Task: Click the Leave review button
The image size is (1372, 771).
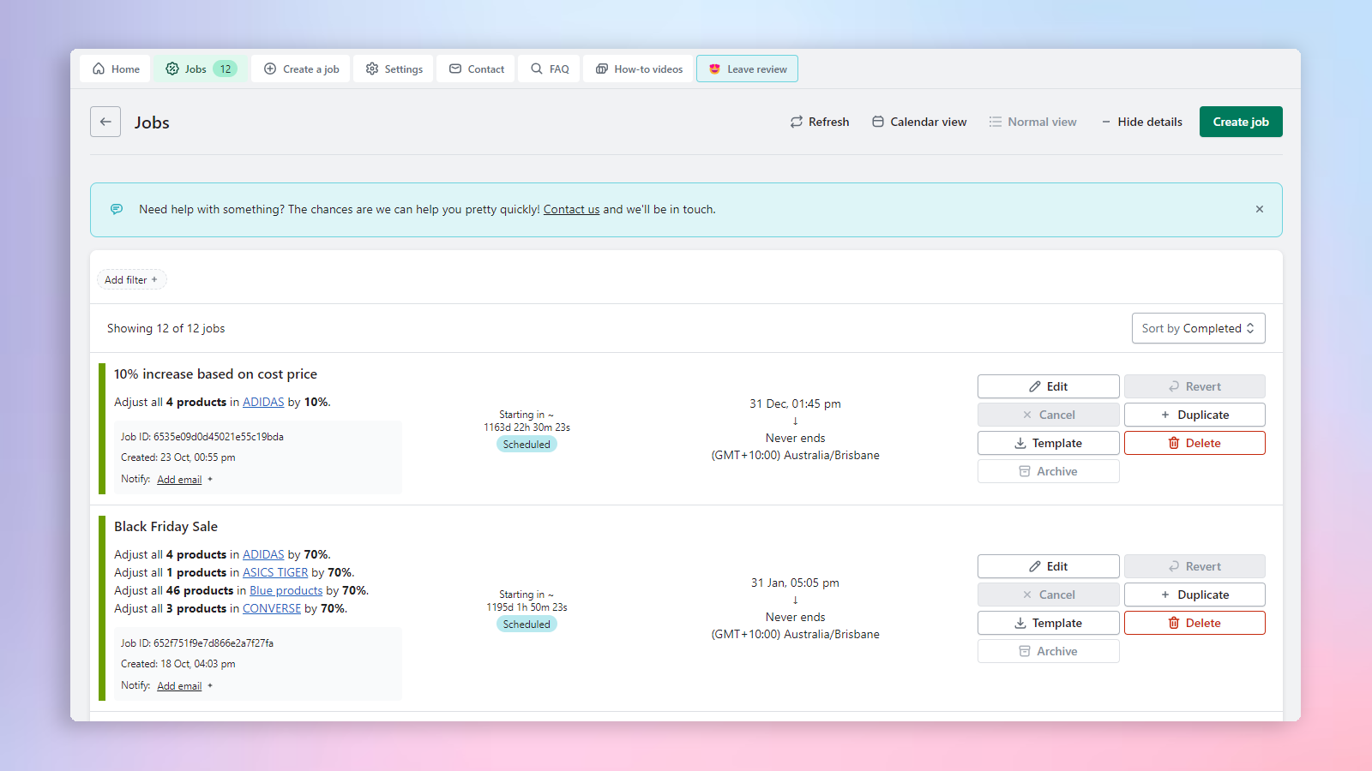Action: click(x=748, y=69)
